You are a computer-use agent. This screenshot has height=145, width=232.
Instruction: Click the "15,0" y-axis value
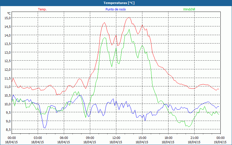(8, 18)
